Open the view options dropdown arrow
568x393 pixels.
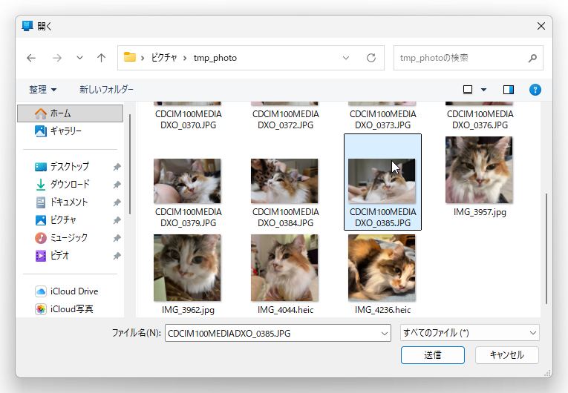coord(483,90)
